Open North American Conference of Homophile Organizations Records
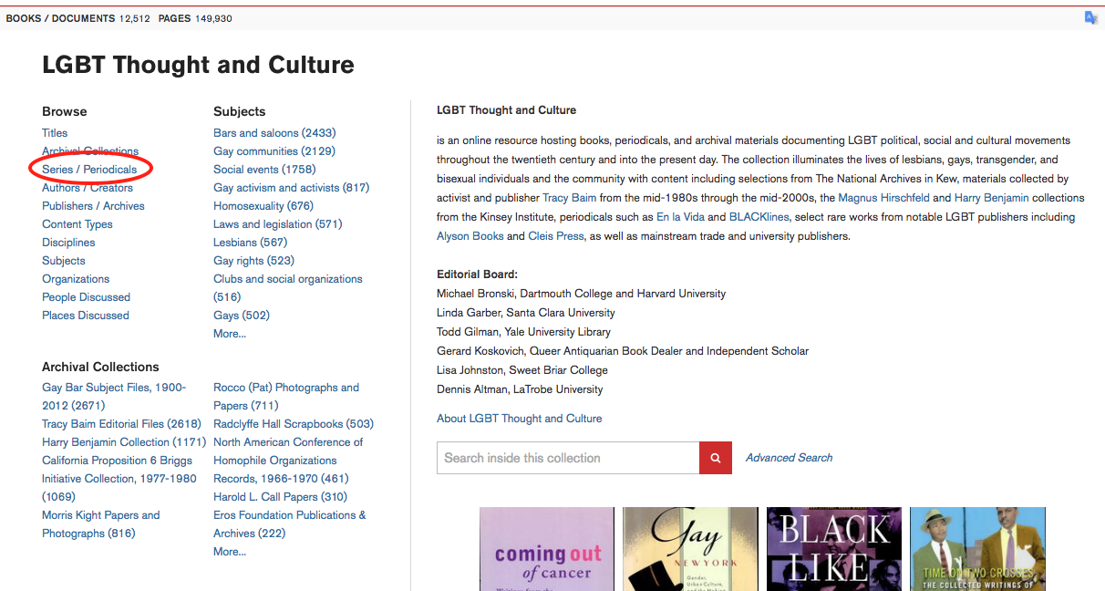This screenshot has height=591, width=1105. pos(288,461)
